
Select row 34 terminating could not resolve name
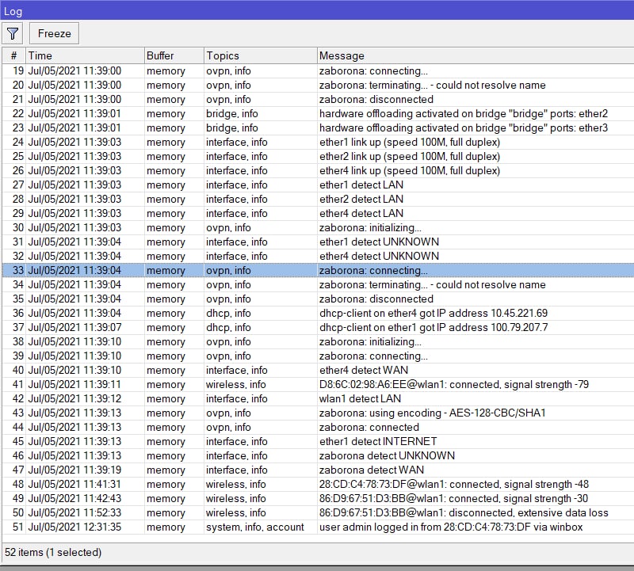tap(319, 285)
